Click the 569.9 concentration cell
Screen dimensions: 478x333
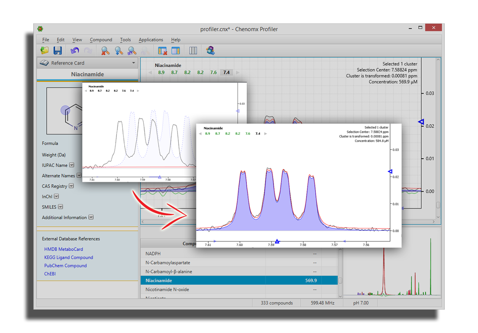click(311, 281)
